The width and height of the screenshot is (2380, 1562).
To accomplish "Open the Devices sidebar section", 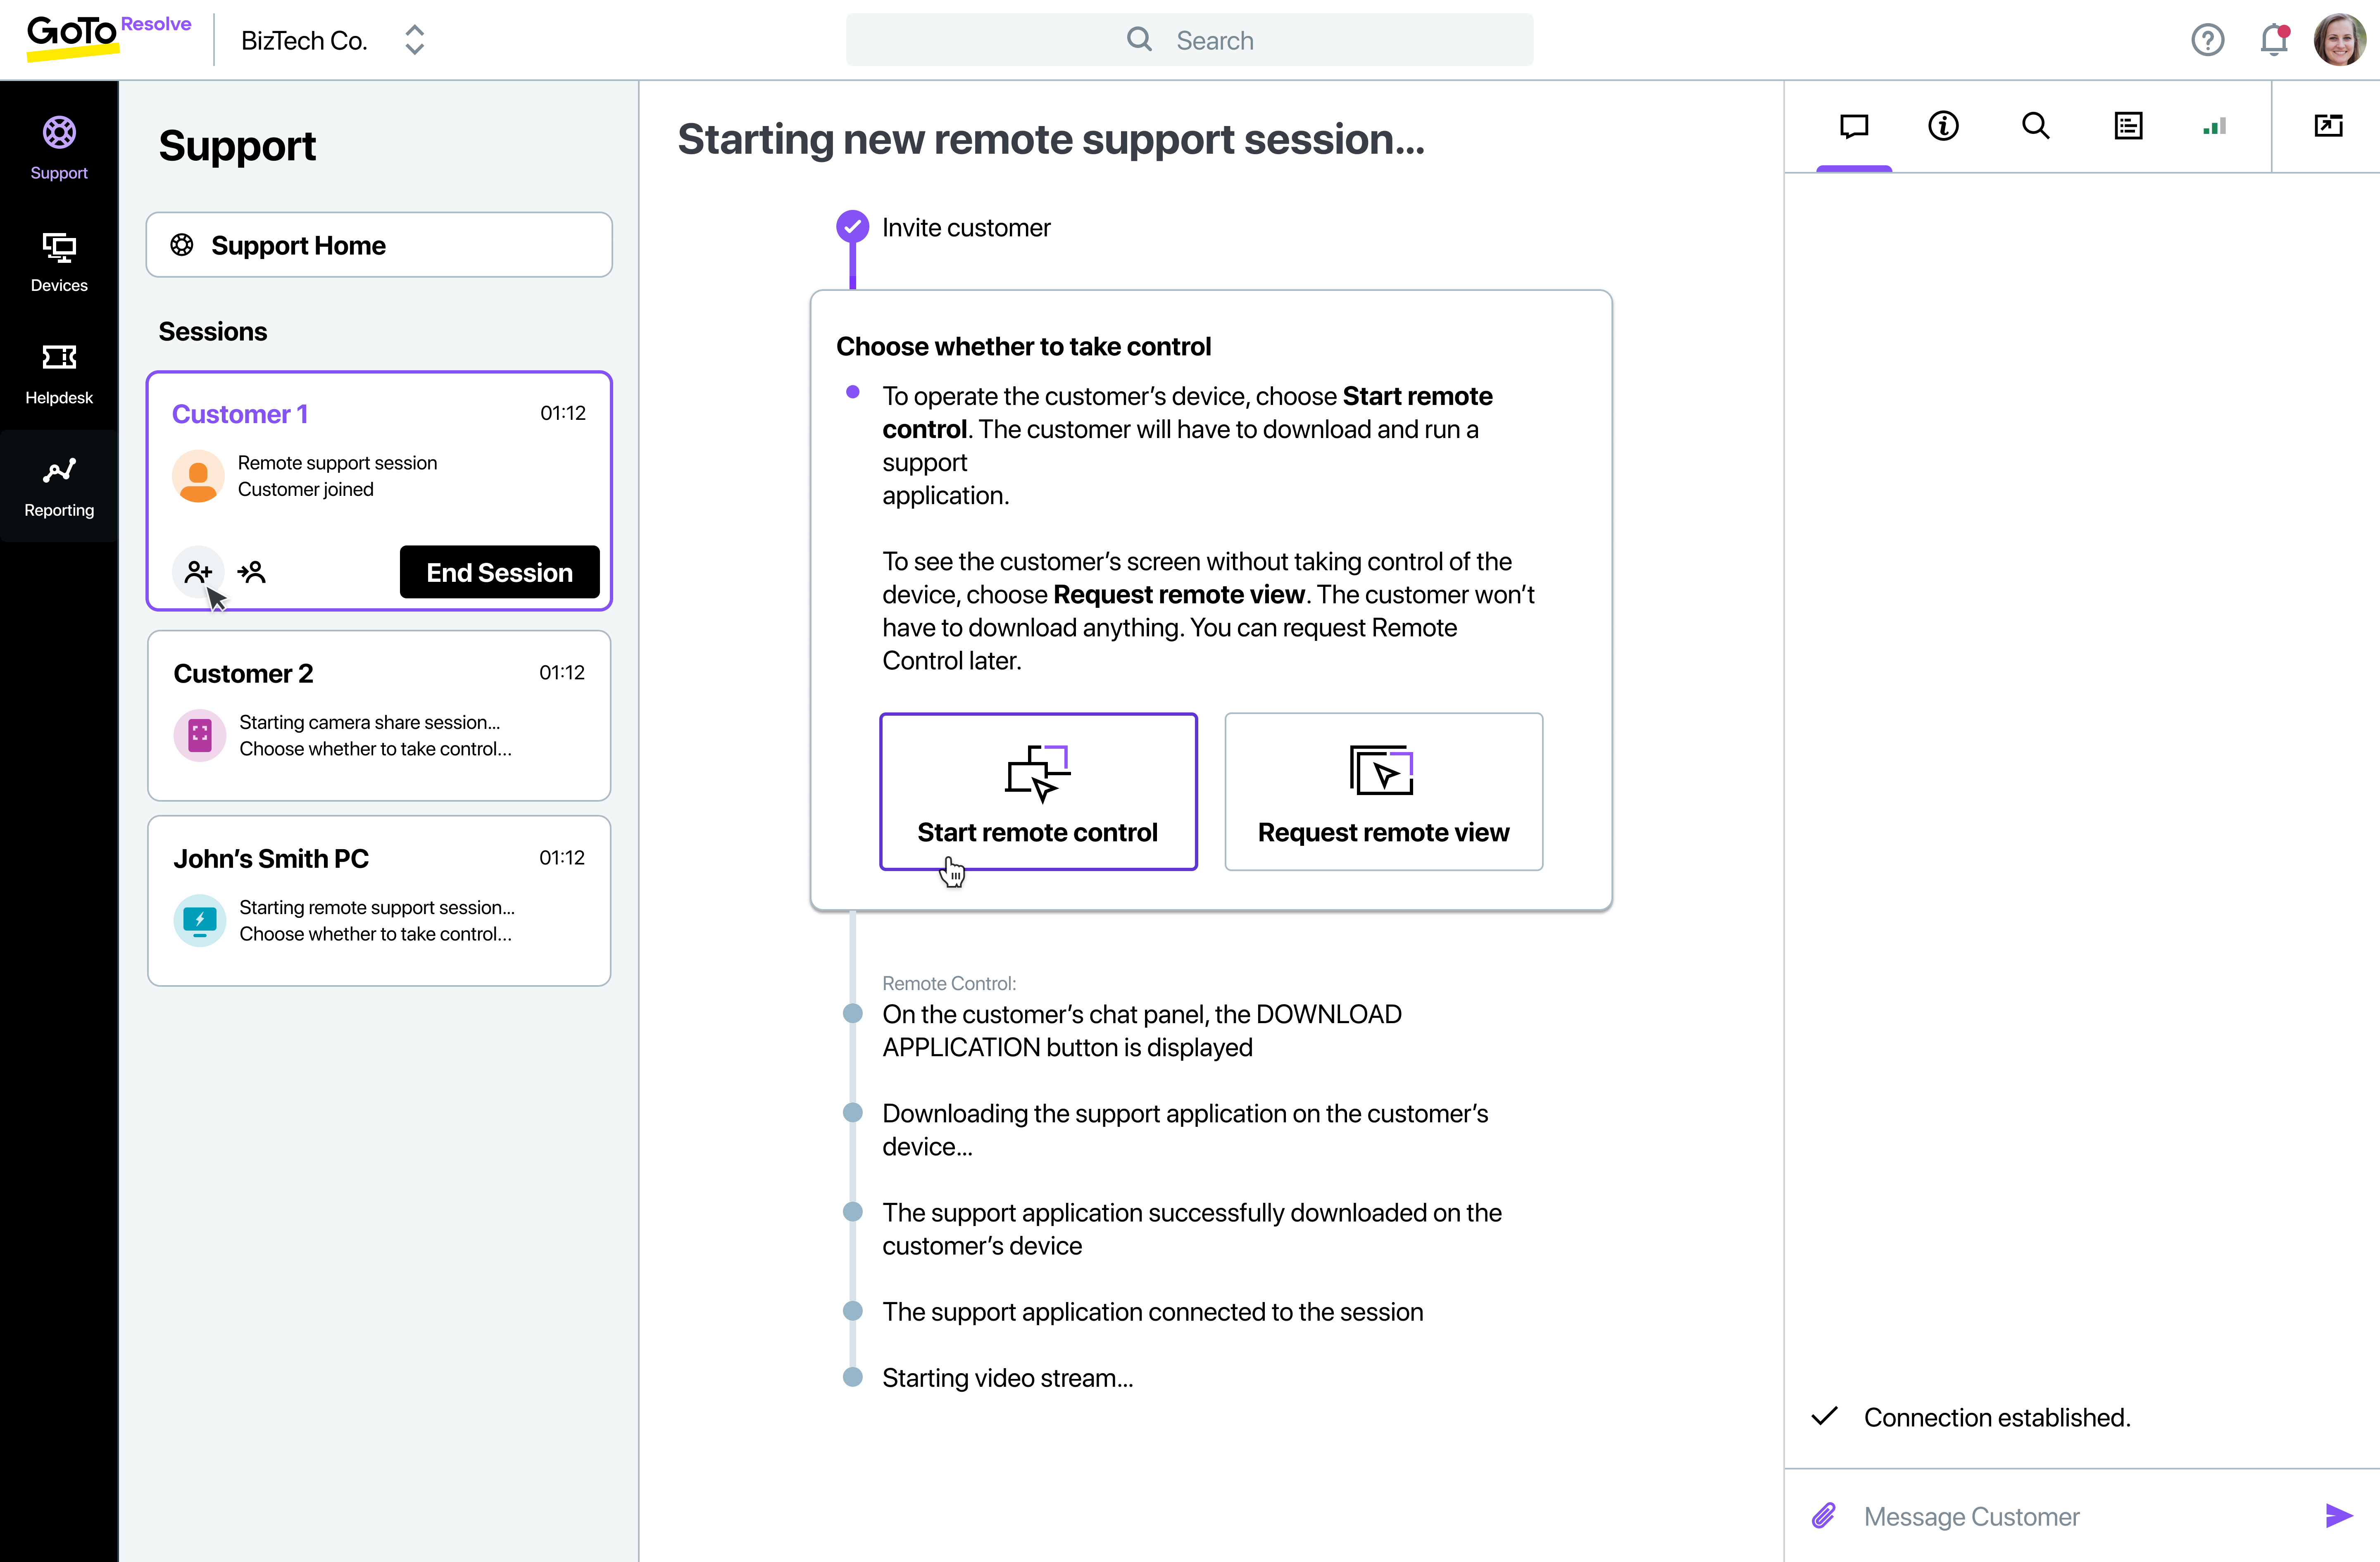I will pos(59,261).
